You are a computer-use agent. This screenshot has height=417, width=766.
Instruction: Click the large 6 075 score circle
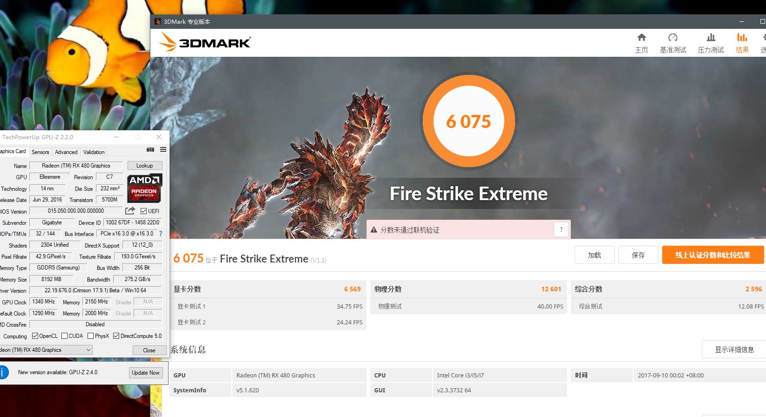(468, 121)
